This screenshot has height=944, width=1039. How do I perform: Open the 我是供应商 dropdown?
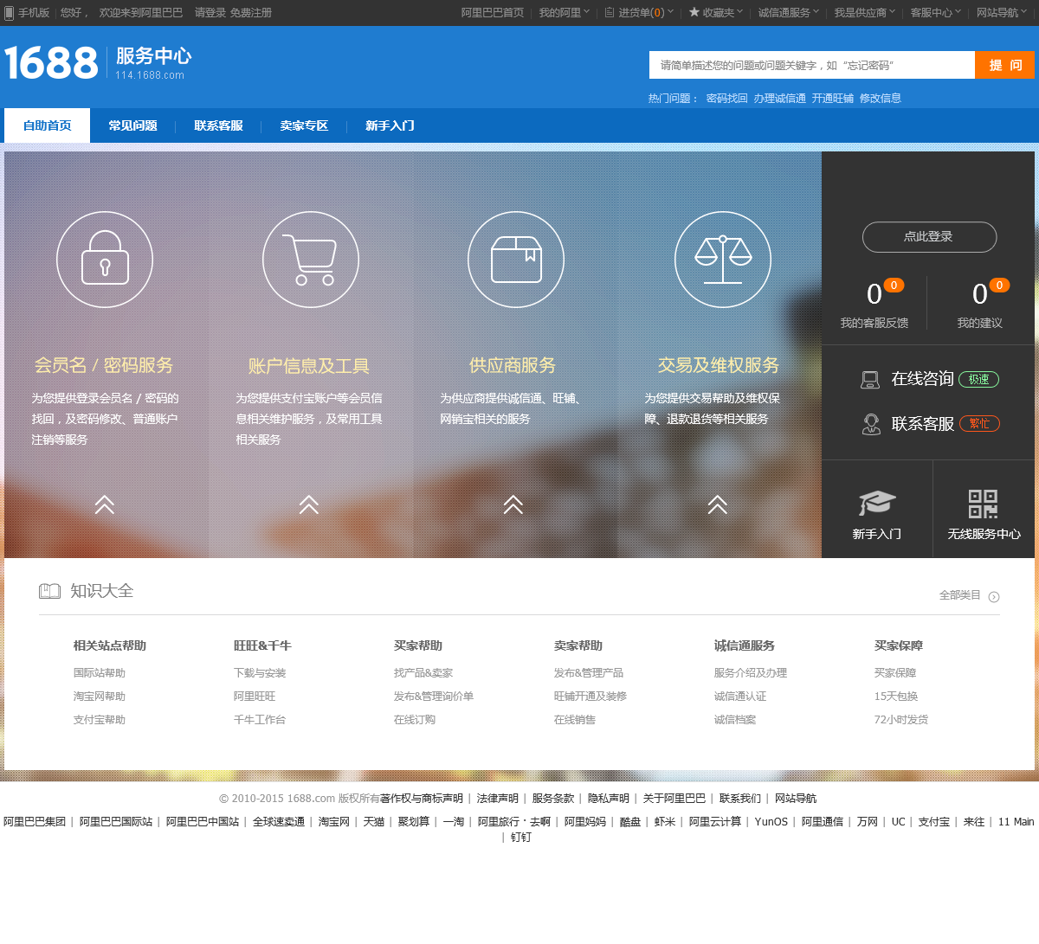click(864, 13)
